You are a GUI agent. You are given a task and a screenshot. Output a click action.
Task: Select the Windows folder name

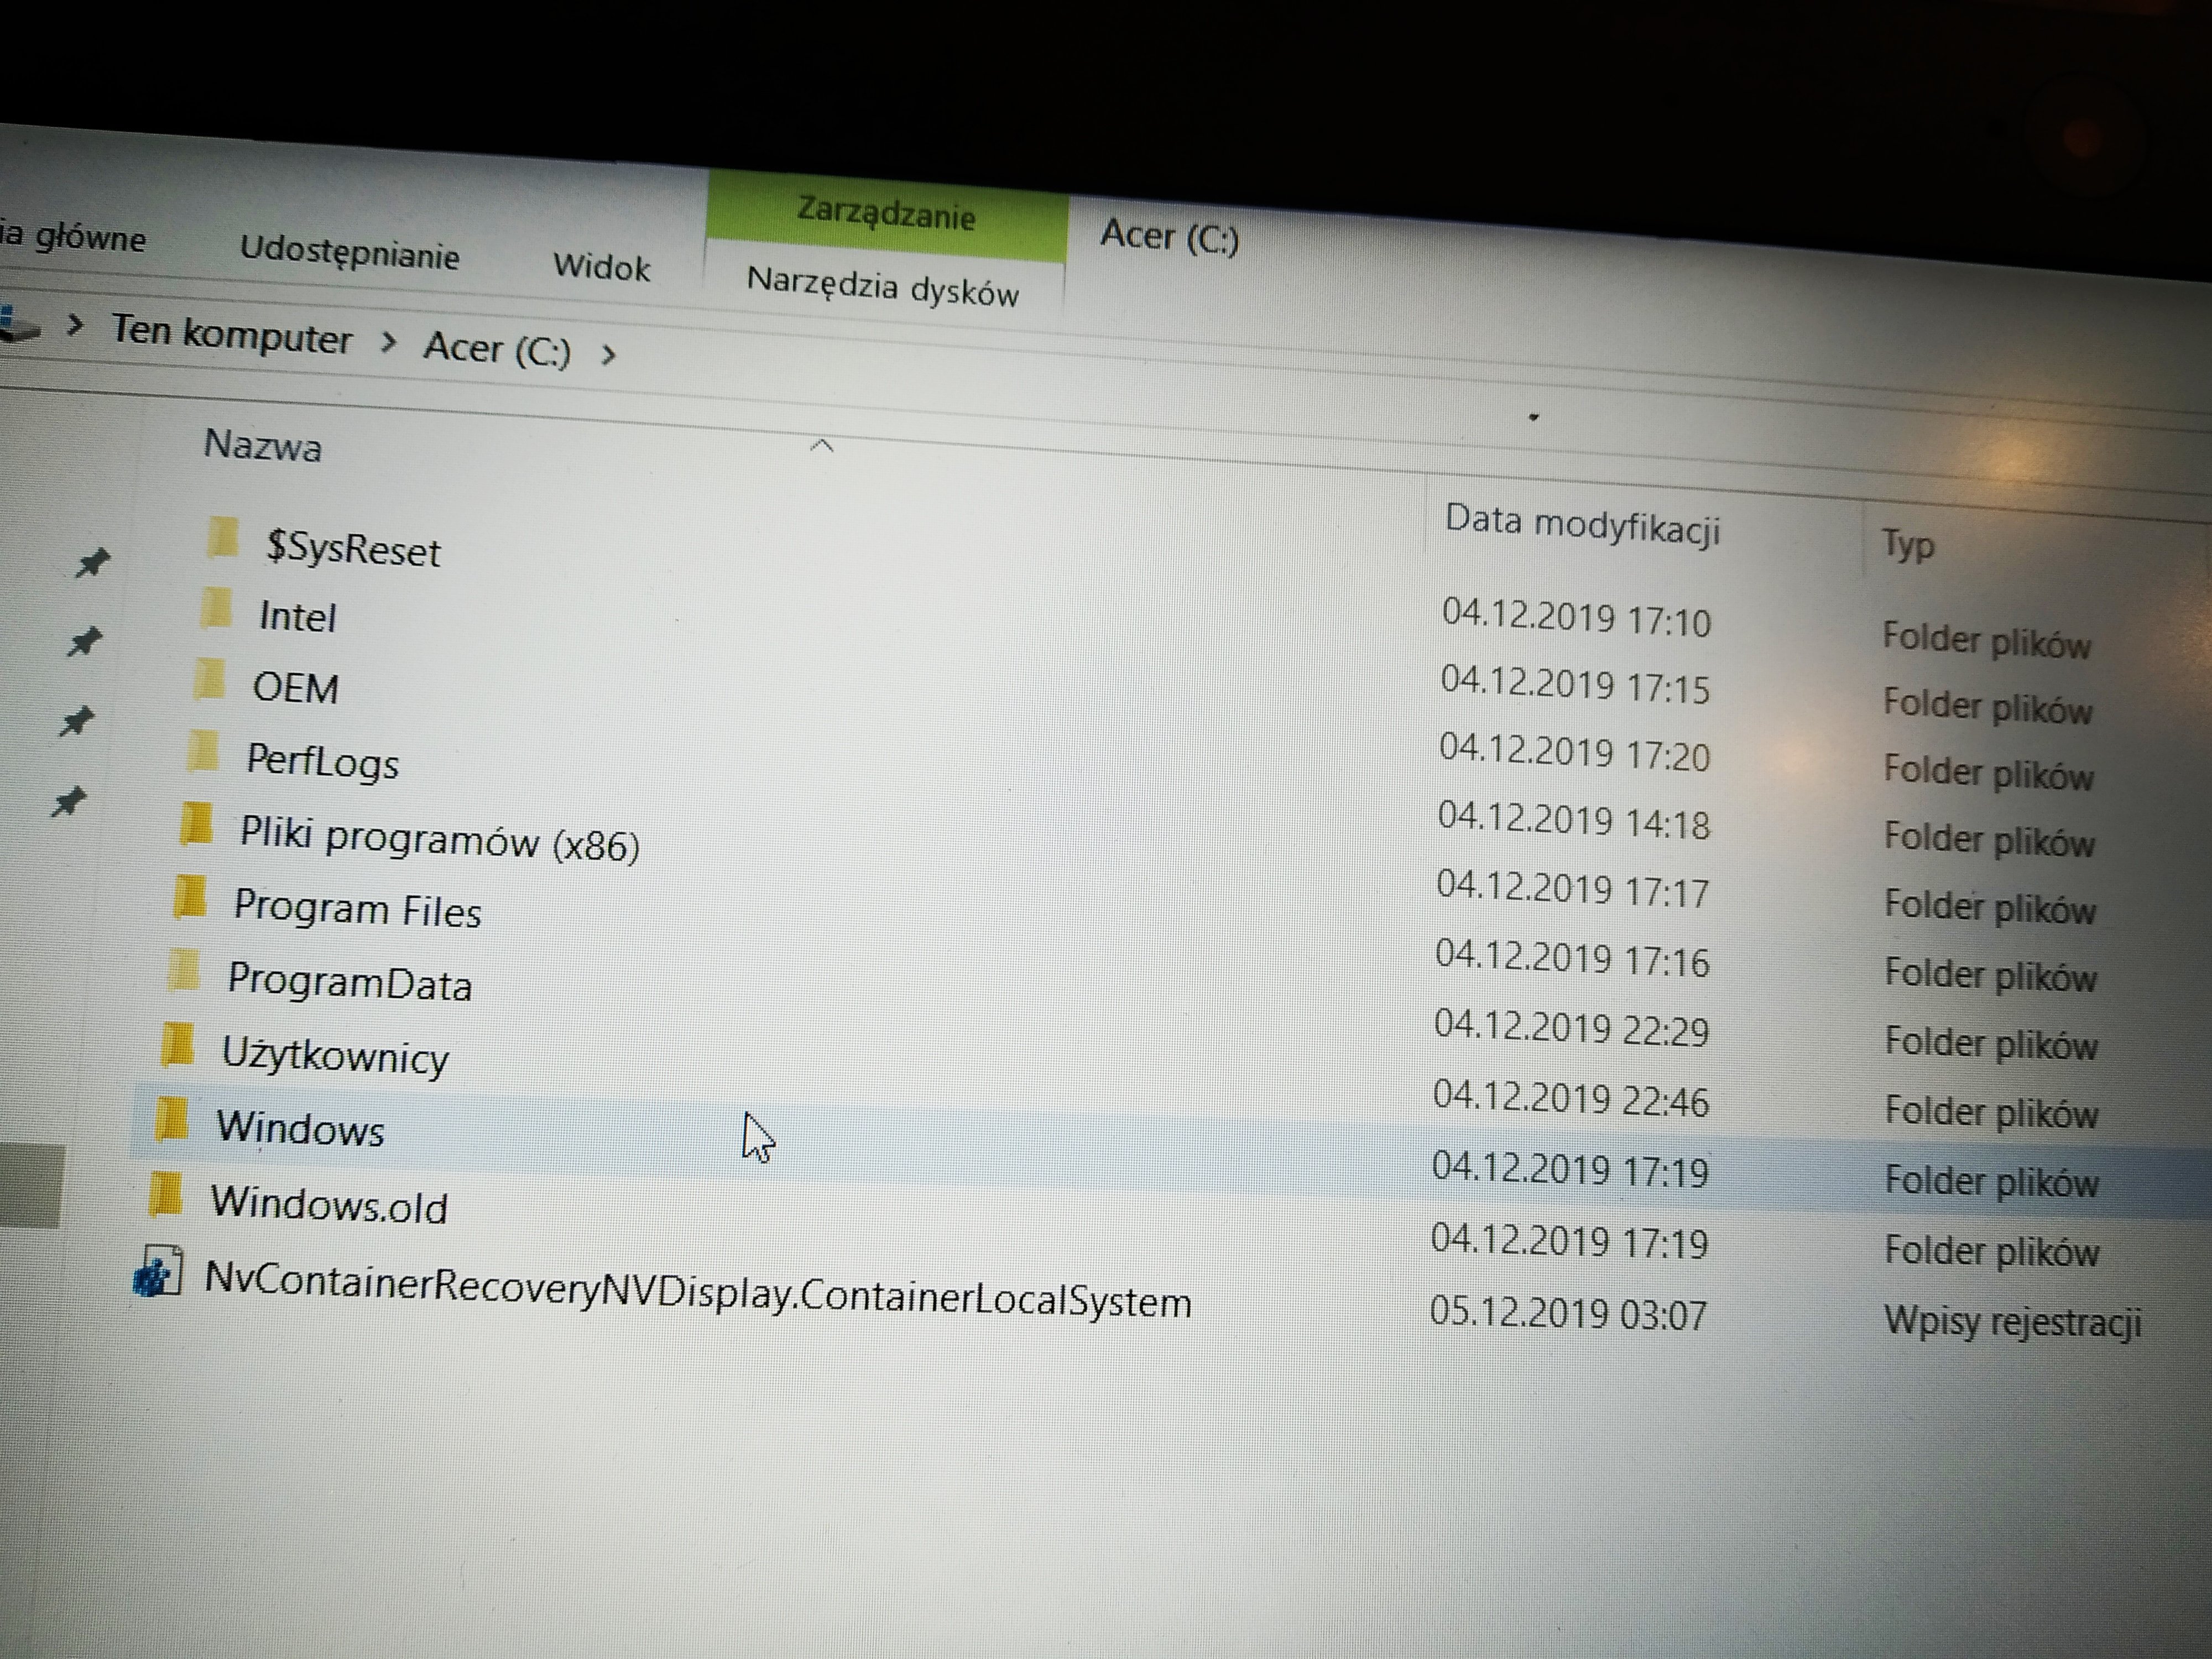[300, 1129]
